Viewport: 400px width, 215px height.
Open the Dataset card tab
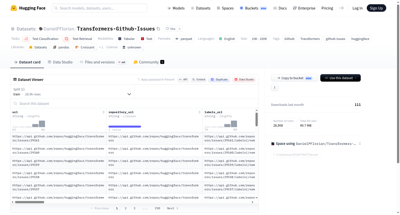point(27,62)
